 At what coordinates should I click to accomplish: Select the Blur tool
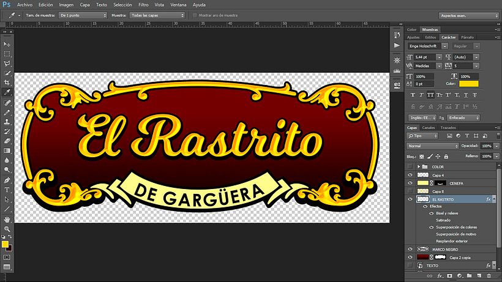pos(7,160)
